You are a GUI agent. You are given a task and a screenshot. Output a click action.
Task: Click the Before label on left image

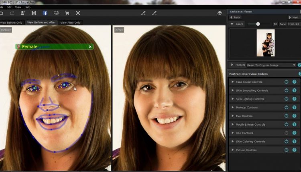[6, 30]
